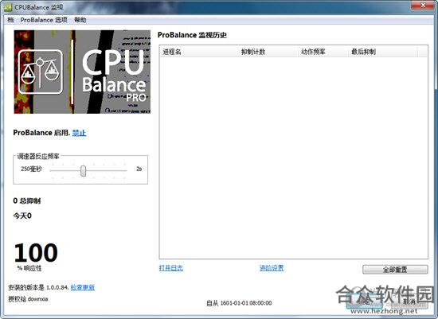This screenshot has height=319, width=438.
Task: Click the 0 总抑制 total restraints text
Action: pos(27,201)
